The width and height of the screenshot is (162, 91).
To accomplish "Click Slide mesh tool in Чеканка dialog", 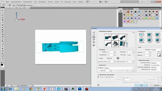I will tap(94, 40).
